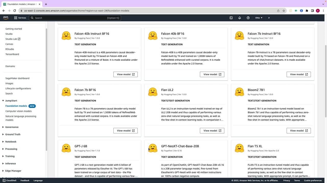Open Studio in the sidebar

9,34
